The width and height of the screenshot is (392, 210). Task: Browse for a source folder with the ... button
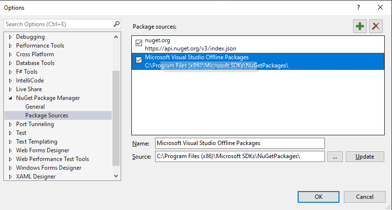pyautogui.click(x=335, y=156)
